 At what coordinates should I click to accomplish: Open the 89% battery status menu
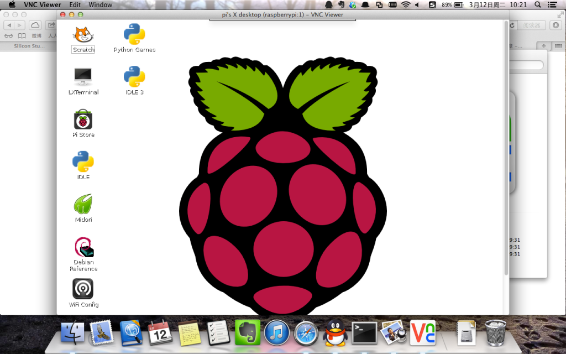click(x=453, y=4)
